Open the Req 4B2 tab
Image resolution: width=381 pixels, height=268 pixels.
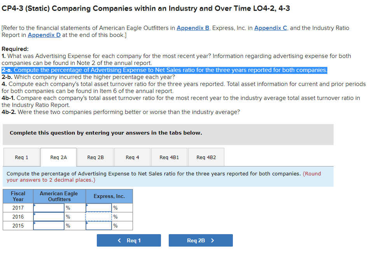(x=206, y=157)
